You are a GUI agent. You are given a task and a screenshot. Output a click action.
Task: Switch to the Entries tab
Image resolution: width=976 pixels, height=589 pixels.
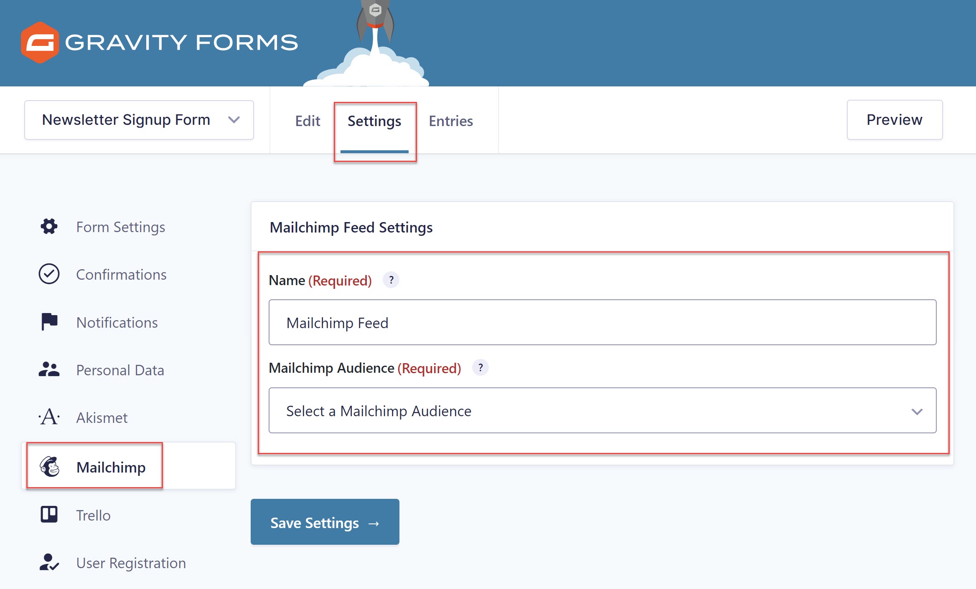click(x=451, y=121)
